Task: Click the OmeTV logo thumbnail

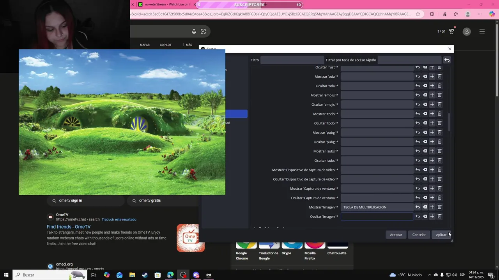Action: (191, 238)
